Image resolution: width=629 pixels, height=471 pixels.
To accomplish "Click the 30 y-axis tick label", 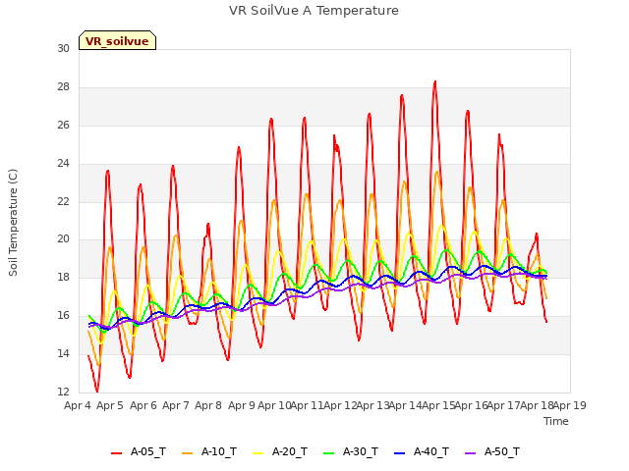I will (63, 48).
